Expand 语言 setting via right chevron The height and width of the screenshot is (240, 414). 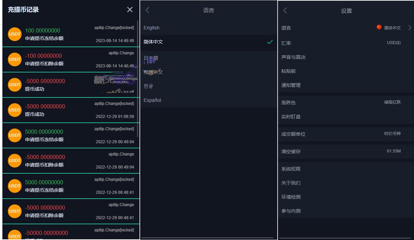(410, 28)
